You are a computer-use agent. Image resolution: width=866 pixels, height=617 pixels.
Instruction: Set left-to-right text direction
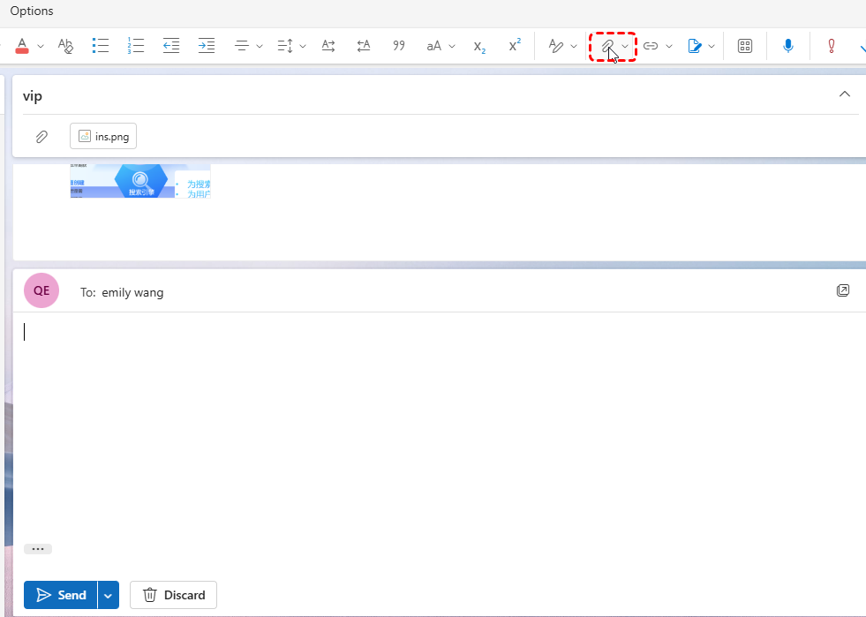click(x=328, y=46)
